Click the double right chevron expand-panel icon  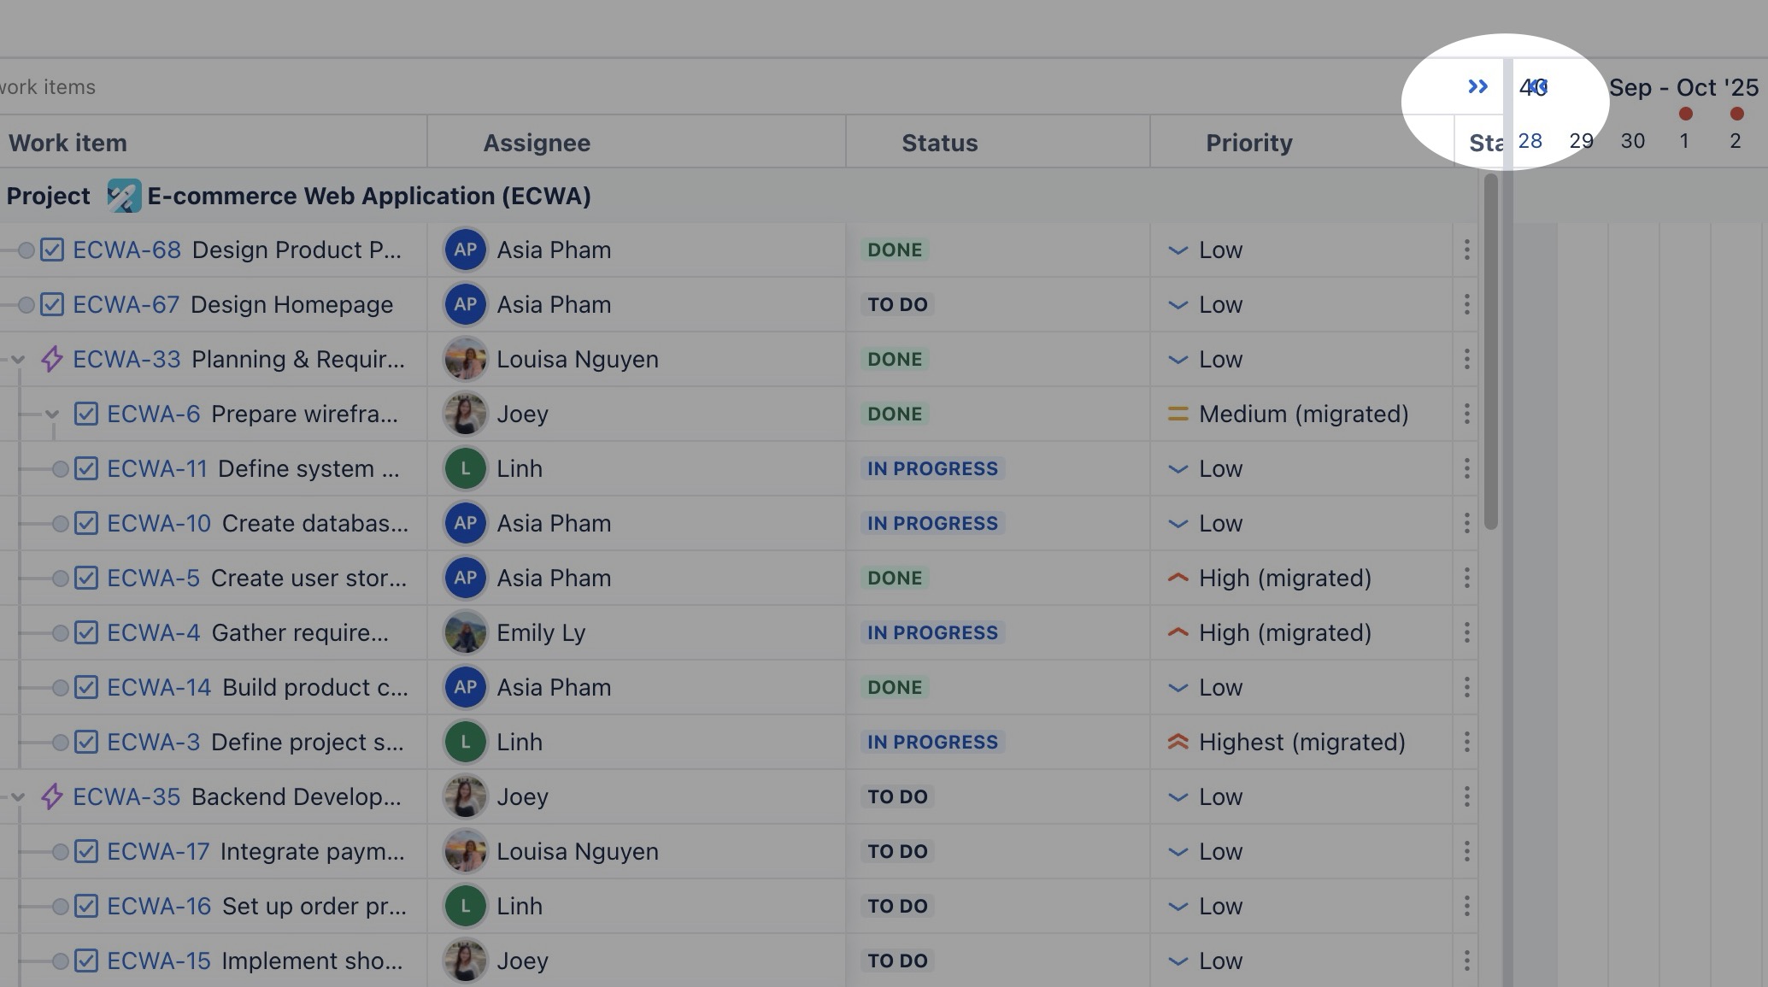coord(1477,86)
